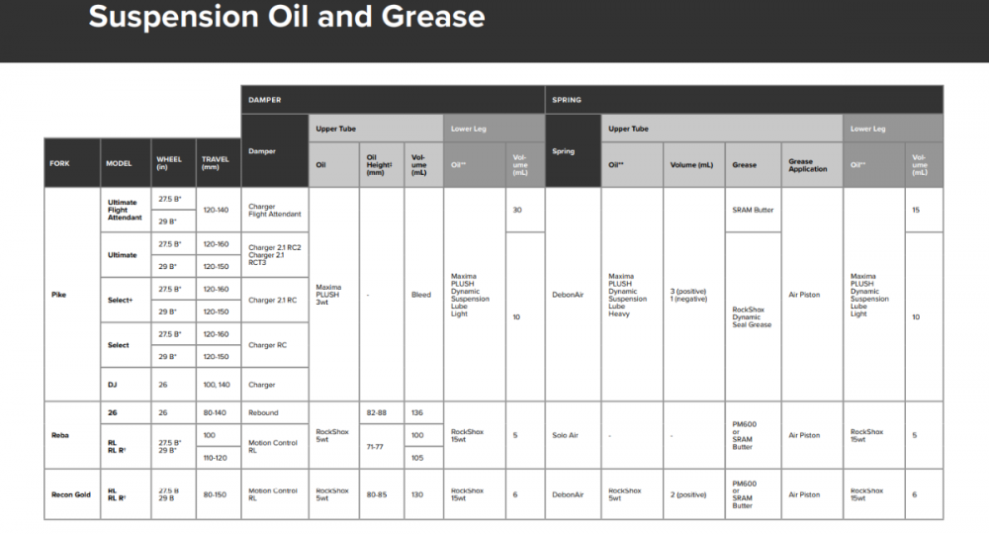Click the 'Suspension Oil and Grease' title
Image resolution: width=989 pixels, height=534 pixels.
pyautogui.click(x=287, y=17)
